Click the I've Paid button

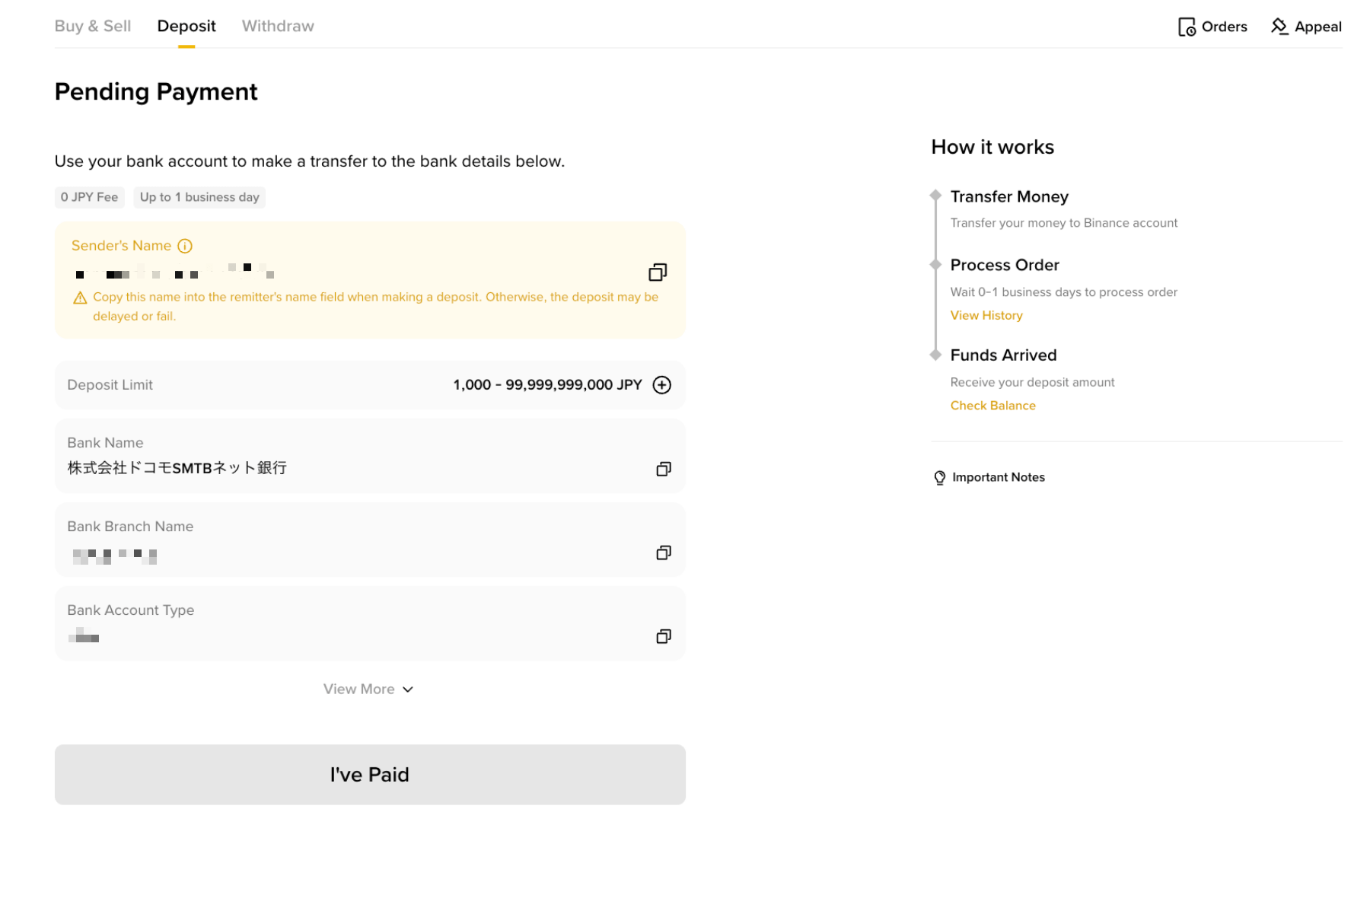(x=370, y=775)
